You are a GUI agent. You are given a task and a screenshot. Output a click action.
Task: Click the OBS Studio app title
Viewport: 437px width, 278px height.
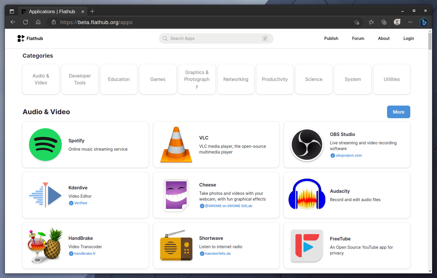pyautogui.click(x=342, y=134)
